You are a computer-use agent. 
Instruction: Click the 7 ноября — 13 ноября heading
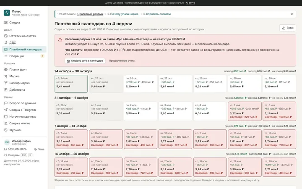click(x=70, y=126)
